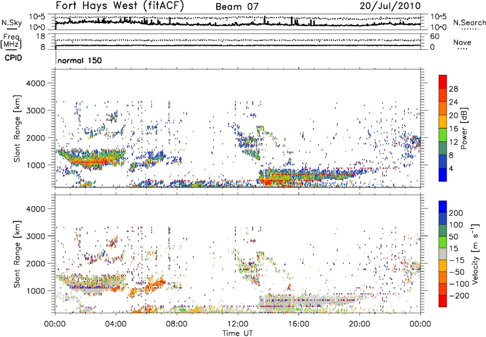Image resolution: width=486 pixels, height=337 pixels.
Task: Click the '2000' tick on power panel range axis
Action: pos(35,137)
